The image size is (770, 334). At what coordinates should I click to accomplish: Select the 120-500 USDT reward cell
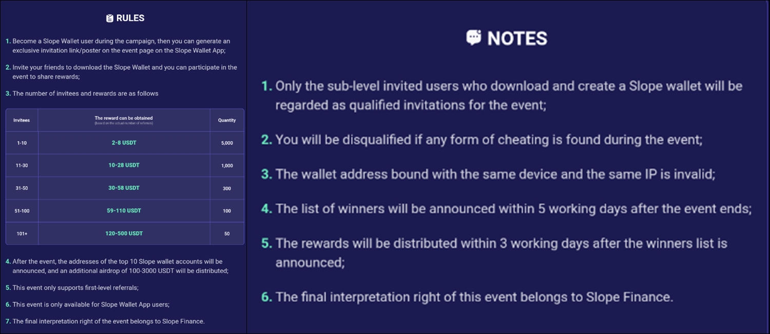124,233
